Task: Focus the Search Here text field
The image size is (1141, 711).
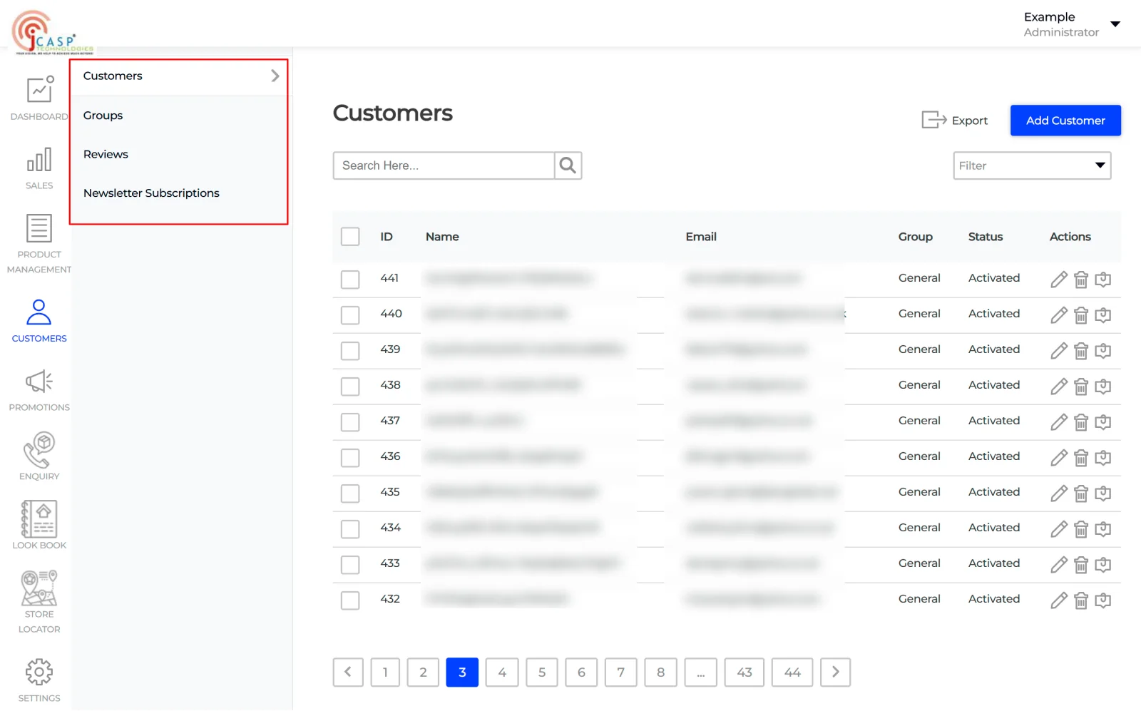Action: (x=444, y=165)
